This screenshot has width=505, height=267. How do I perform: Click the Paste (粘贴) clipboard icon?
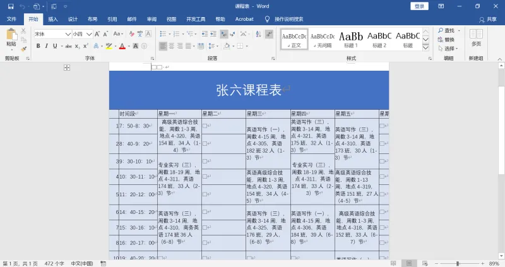pos(11,35)
